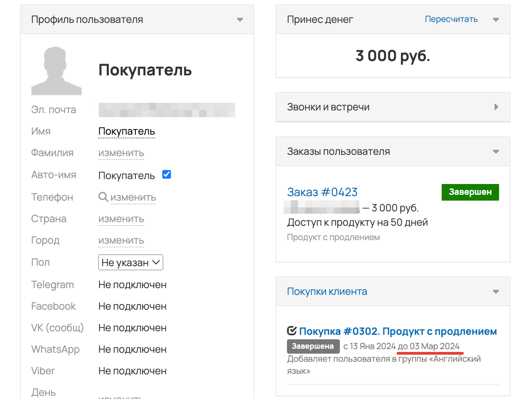530x399 pixels.
Task: Click the large Покупатель profile heading
Action: (145, 70)
